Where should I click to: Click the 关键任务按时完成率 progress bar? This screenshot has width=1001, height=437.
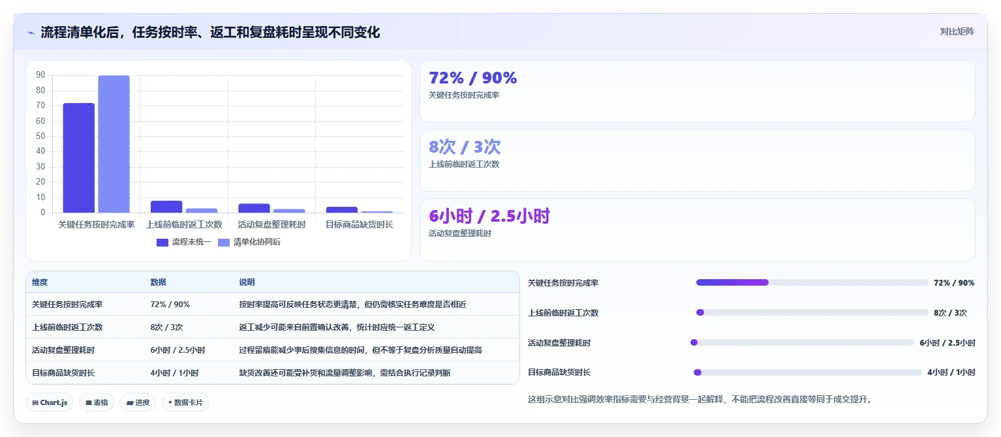[812, 282]
